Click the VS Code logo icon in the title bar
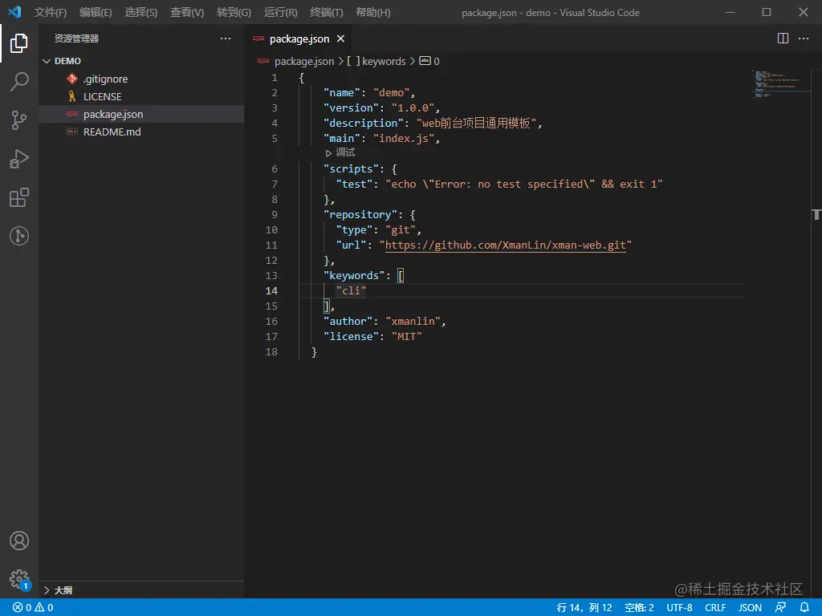 click(14, 12)
